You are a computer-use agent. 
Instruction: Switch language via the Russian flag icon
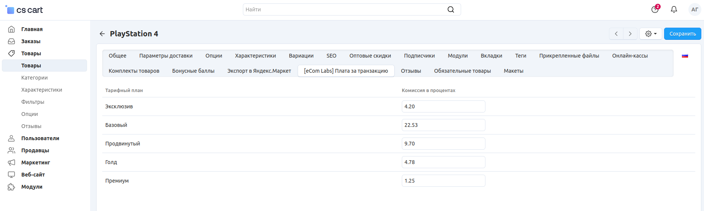coord(685,56)
